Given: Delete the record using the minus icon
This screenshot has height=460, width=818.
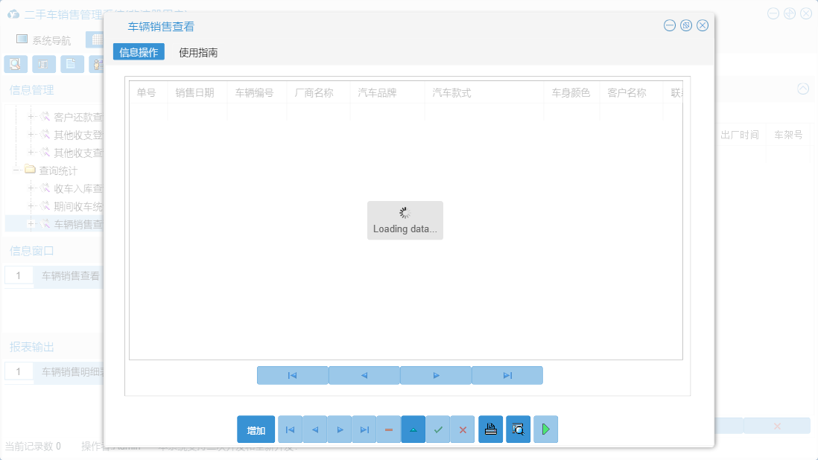Looking at the screenshot, I should point(388,429).
